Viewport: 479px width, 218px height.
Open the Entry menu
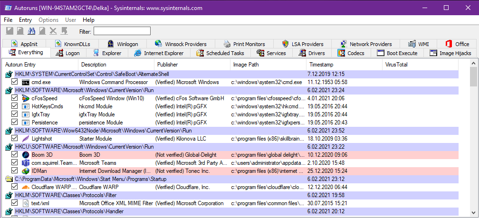coord(25,20)
